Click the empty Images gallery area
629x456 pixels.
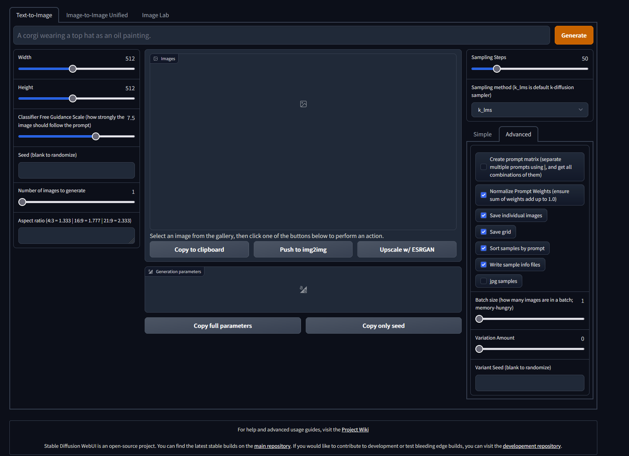pyautogui.click(x=303, y=142)
